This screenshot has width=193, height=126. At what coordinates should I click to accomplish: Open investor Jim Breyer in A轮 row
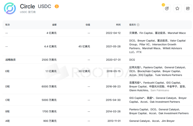[x=168, y=121]
